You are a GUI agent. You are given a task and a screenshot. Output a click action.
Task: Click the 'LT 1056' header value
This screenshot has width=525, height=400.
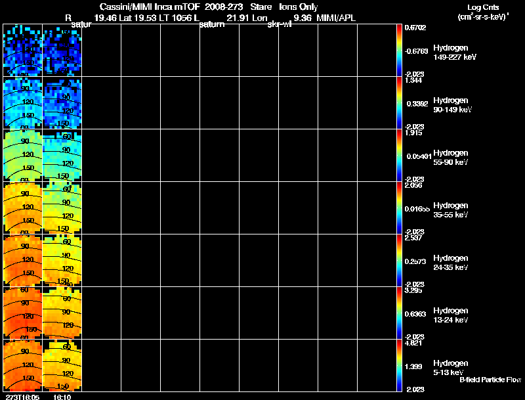[x=176, y=18]
